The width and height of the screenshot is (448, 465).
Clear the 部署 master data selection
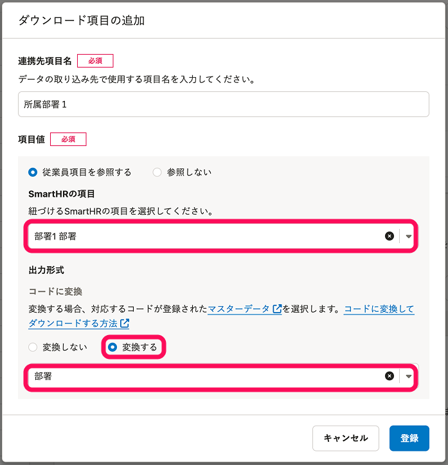pyautogui.click(x=389, y=376)
